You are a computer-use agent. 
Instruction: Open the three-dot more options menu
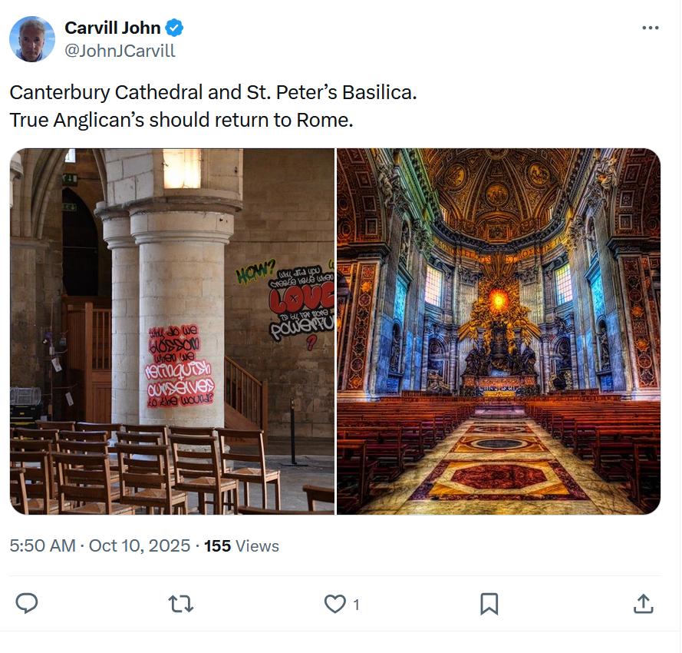click(651, 28)
